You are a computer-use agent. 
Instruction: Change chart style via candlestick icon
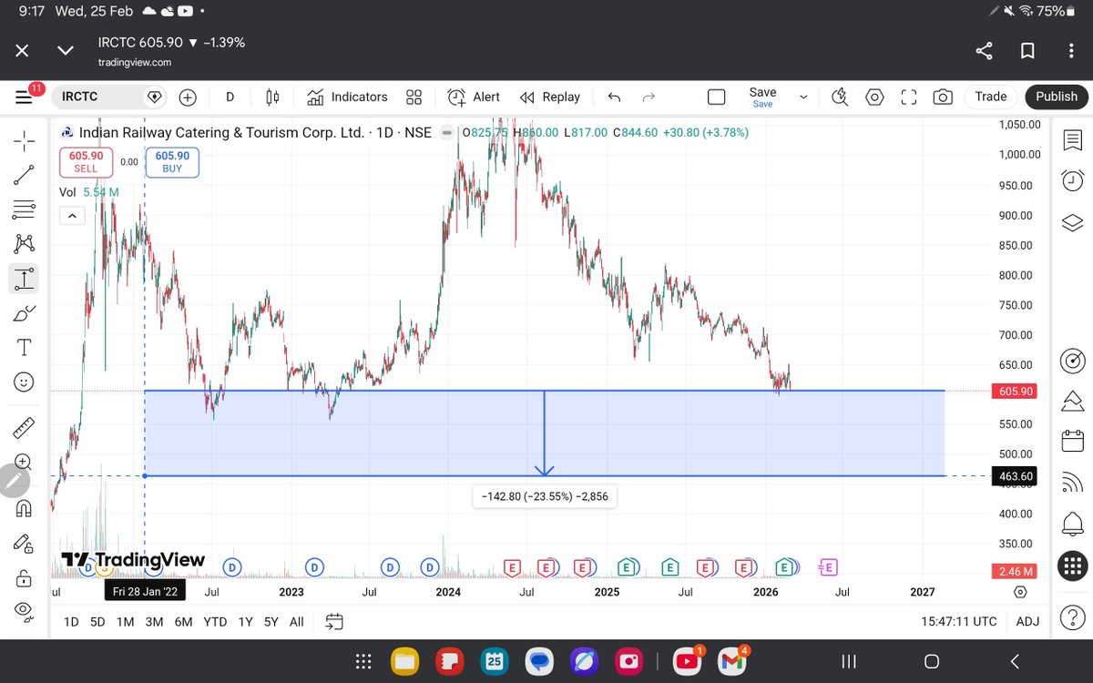(271, 97)
